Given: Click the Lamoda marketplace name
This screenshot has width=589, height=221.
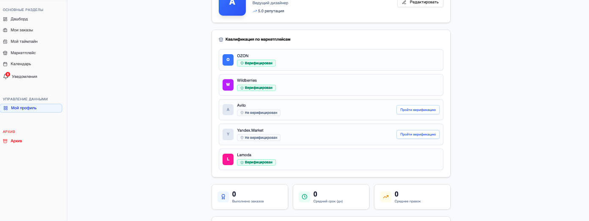Looking at the screenshot, I should 244,155.
